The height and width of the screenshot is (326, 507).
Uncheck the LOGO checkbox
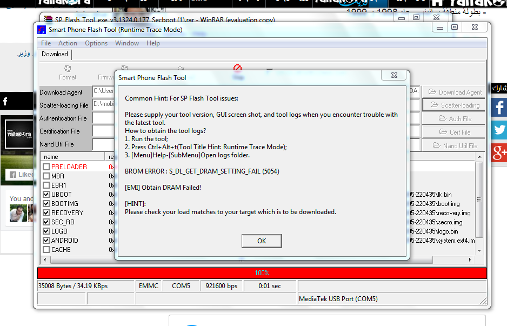tap(46, 231)
